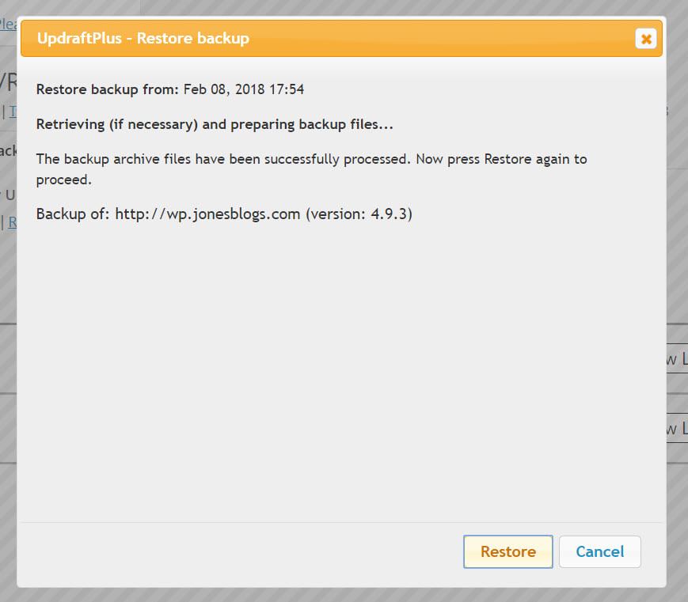688x602 pixels.
Task: Close the Restore backup dialog with the X
Action: click(x=646, y=39)
